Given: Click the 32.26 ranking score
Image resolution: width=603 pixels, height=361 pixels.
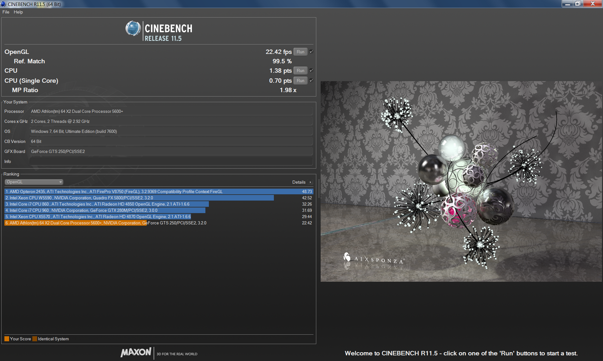Looking at the screenshot, I should pyautogui.click(x=307, y=204).
